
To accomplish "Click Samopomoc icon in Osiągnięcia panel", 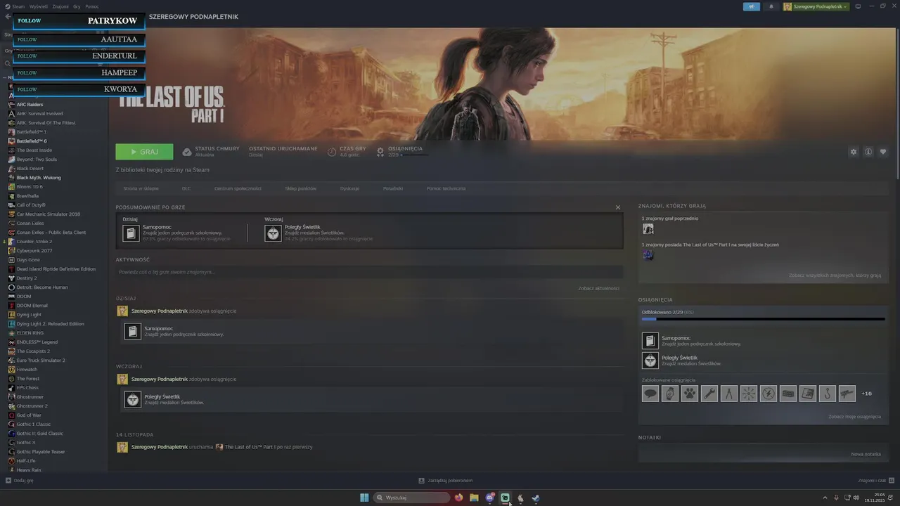I will click(650, 341).
